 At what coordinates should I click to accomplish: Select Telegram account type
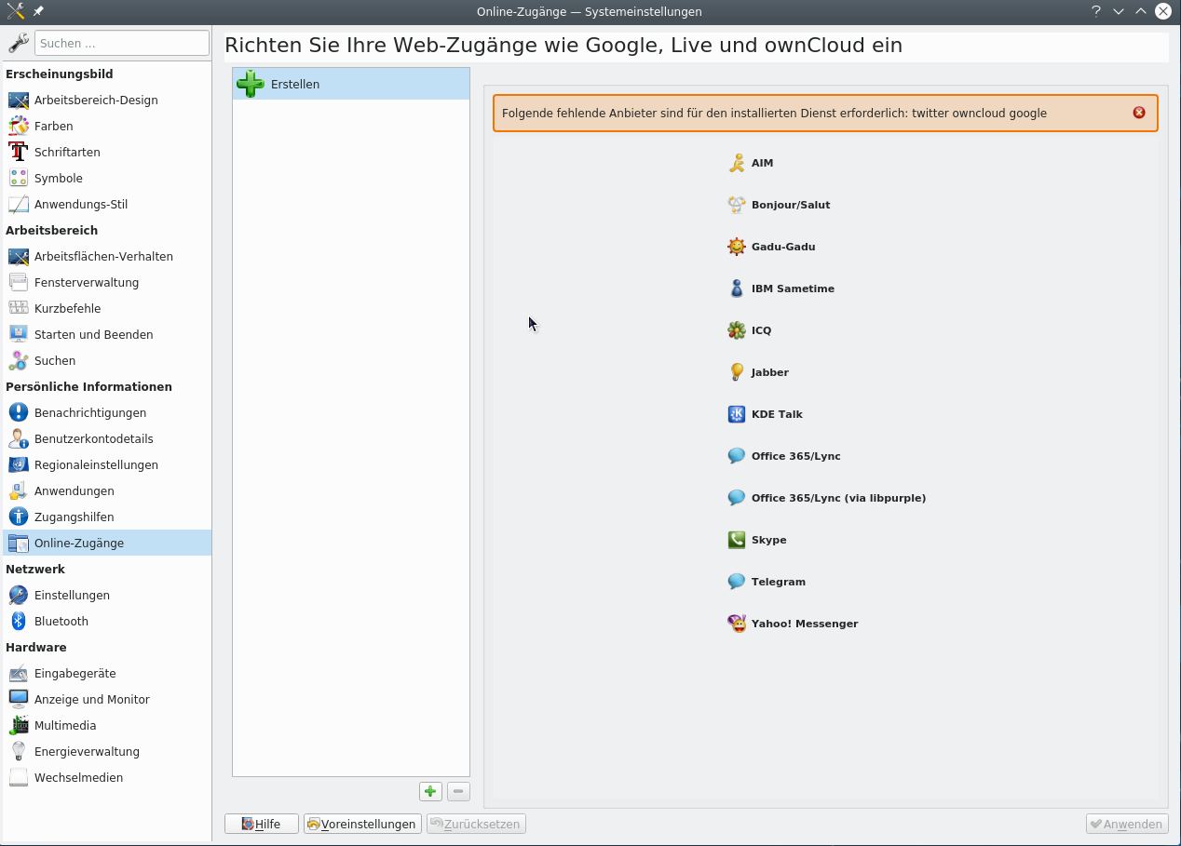pyautogui.click(x=779, y=582)
